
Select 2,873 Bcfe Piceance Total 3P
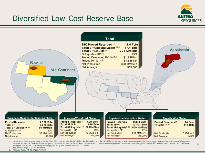tap(46, 125)
